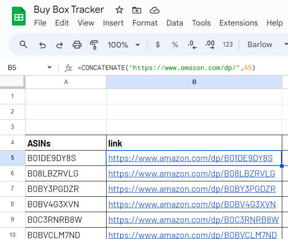The image size is (288, 239).
Task: Open the name box dropdown arrow
Action: [x=49, y=68]
